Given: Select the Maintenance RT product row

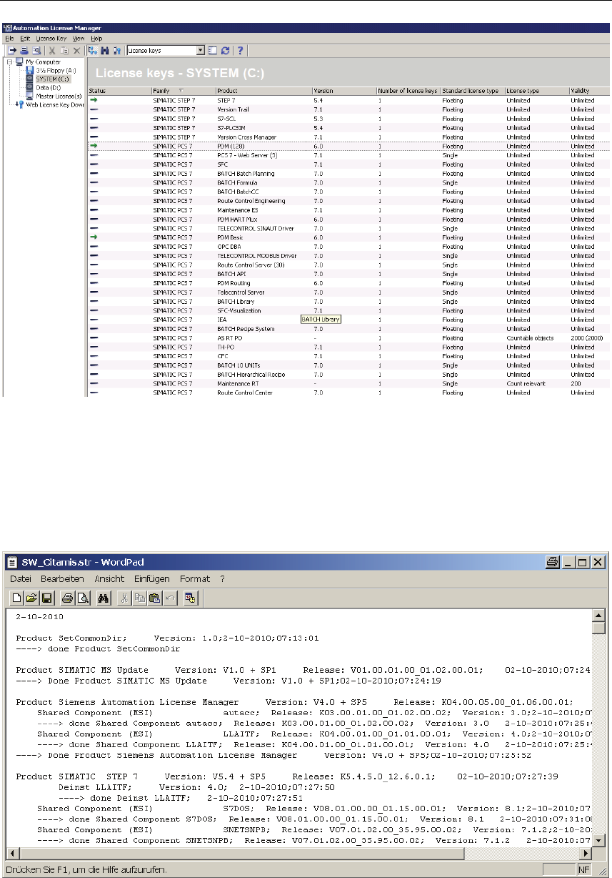Looking at the screenshot, I should coord(348,383).
